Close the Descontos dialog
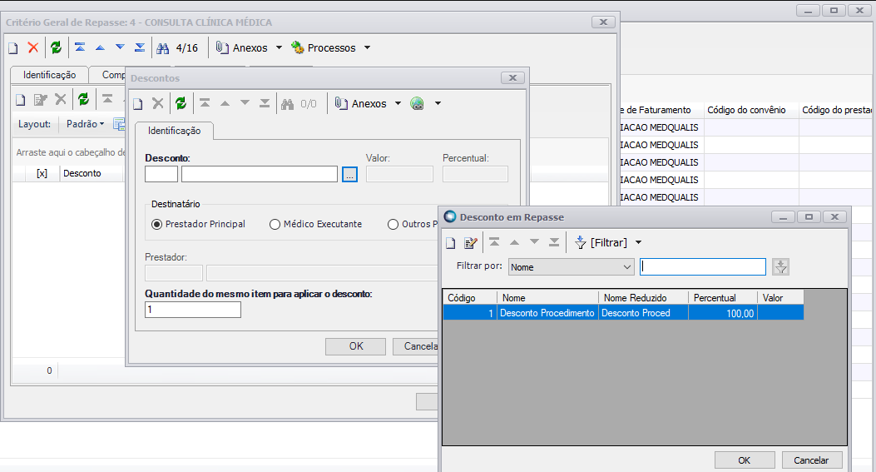Viewport: 876px width, 472px height. click(512, 77)
